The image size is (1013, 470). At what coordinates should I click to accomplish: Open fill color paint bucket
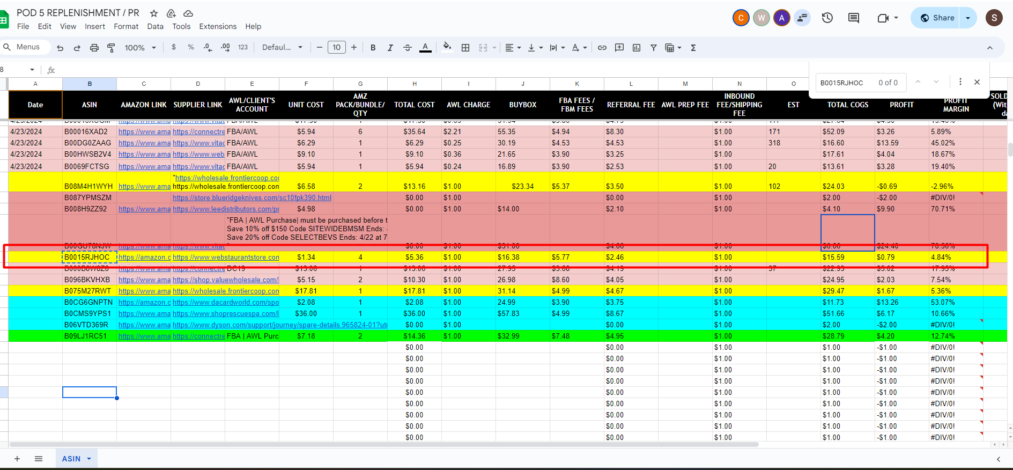tap(447, 47)
